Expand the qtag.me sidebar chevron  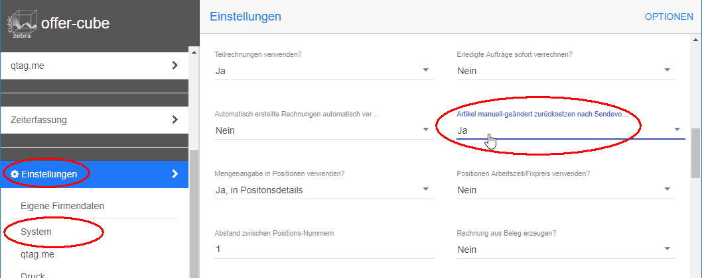pyautogui.click(x=175, y=66)
